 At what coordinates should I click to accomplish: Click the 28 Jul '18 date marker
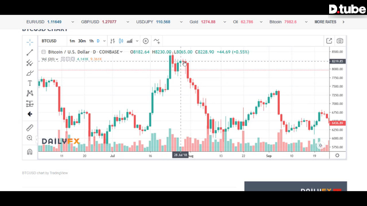pos(181,155)
